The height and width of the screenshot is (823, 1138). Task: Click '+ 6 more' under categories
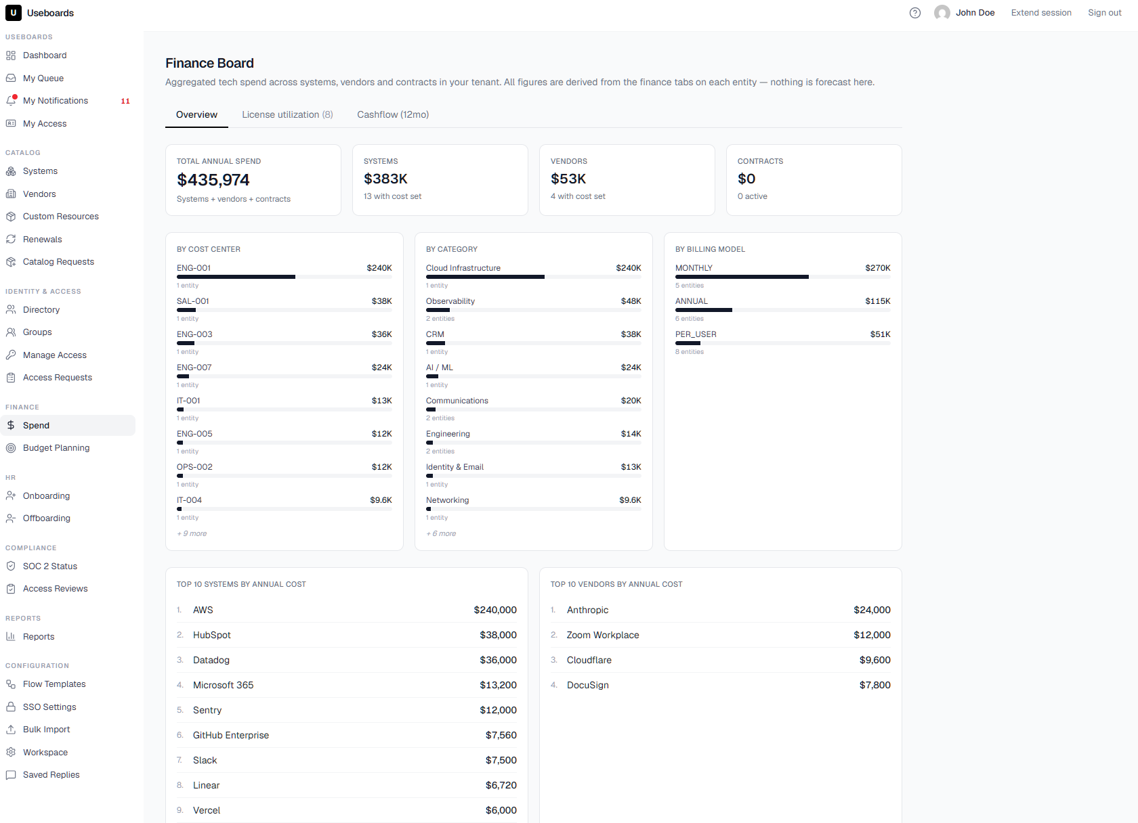(441, 534)
